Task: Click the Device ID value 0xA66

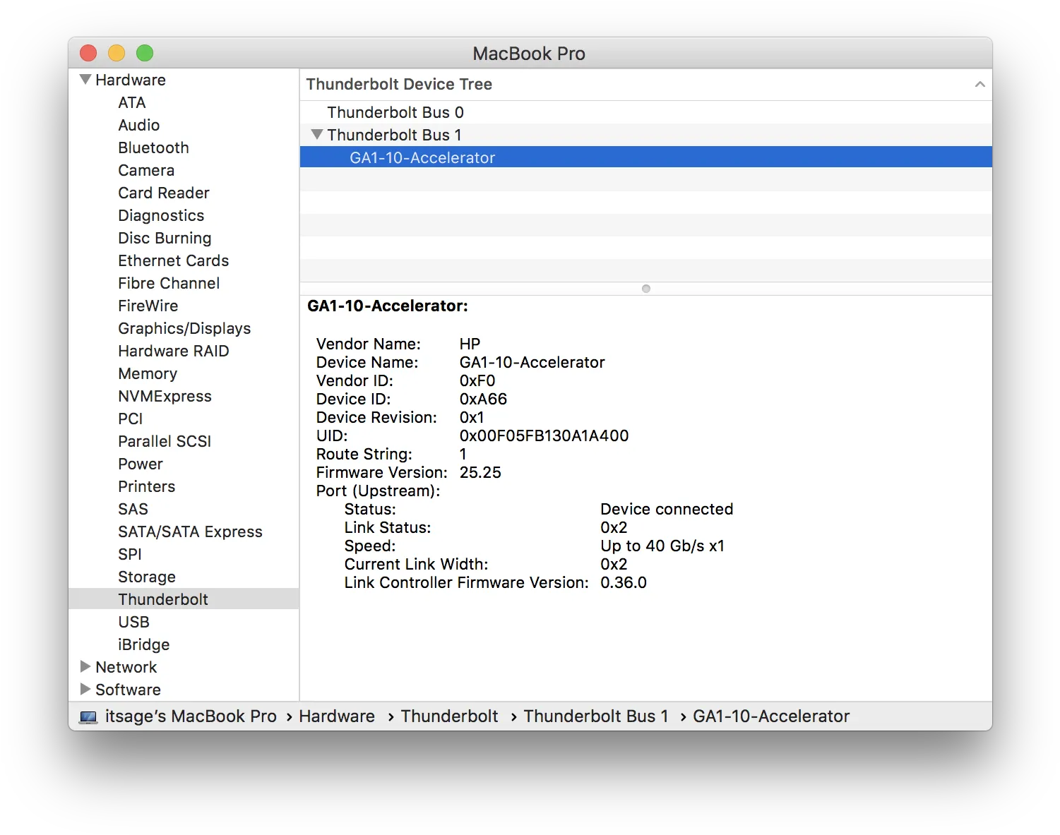Action: [483, 399]
